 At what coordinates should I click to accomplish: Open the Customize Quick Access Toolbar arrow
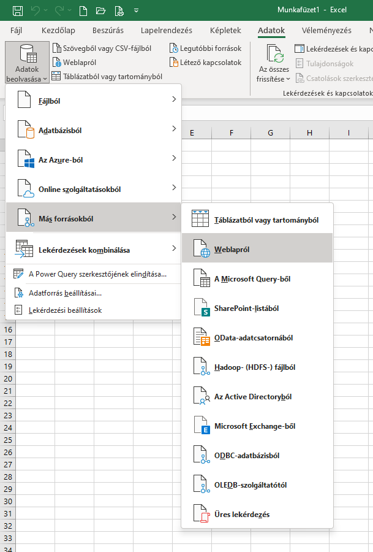pyautogui.click(x=137, y=11)
